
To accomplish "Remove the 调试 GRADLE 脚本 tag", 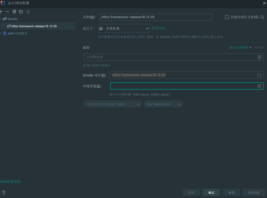I will click(x=179, y=104).
